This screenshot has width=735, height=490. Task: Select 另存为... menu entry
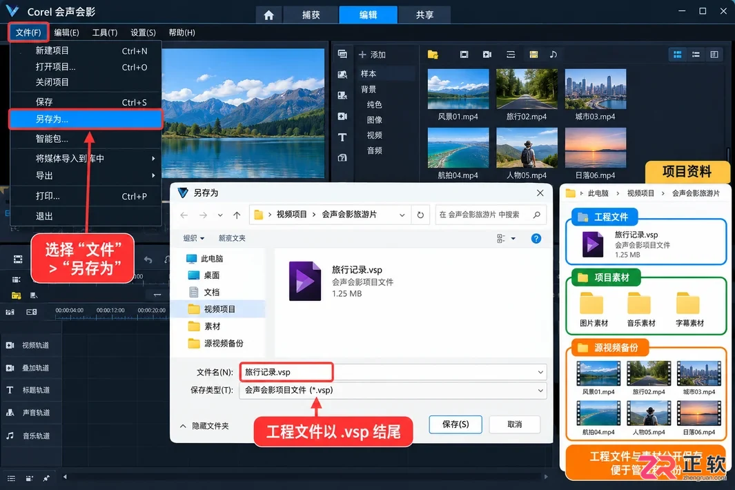pyautogui.click(x=86, y=119)
